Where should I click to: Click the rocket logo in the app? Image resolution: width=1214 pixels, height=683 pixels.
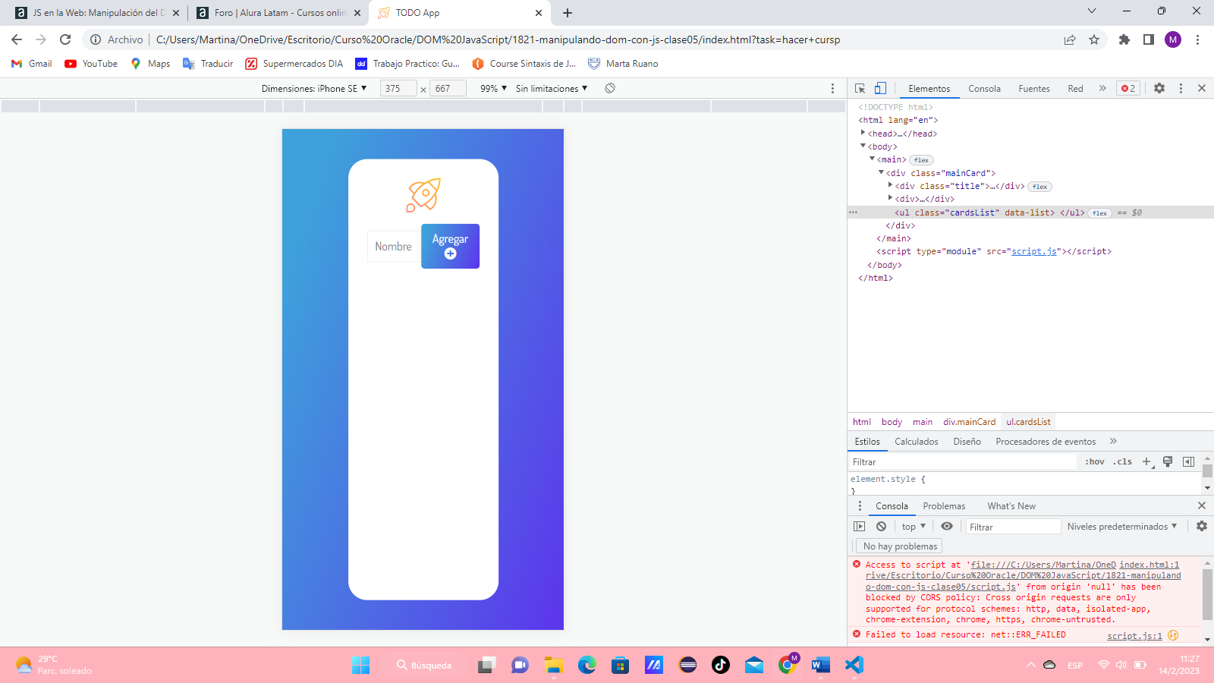pos(423,195)
